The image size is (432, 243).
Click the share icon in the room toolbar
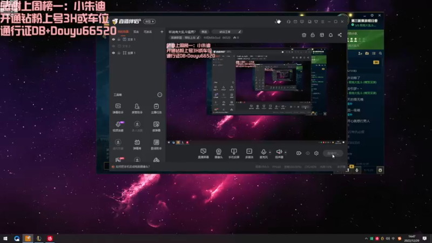[x=340, y=35]
